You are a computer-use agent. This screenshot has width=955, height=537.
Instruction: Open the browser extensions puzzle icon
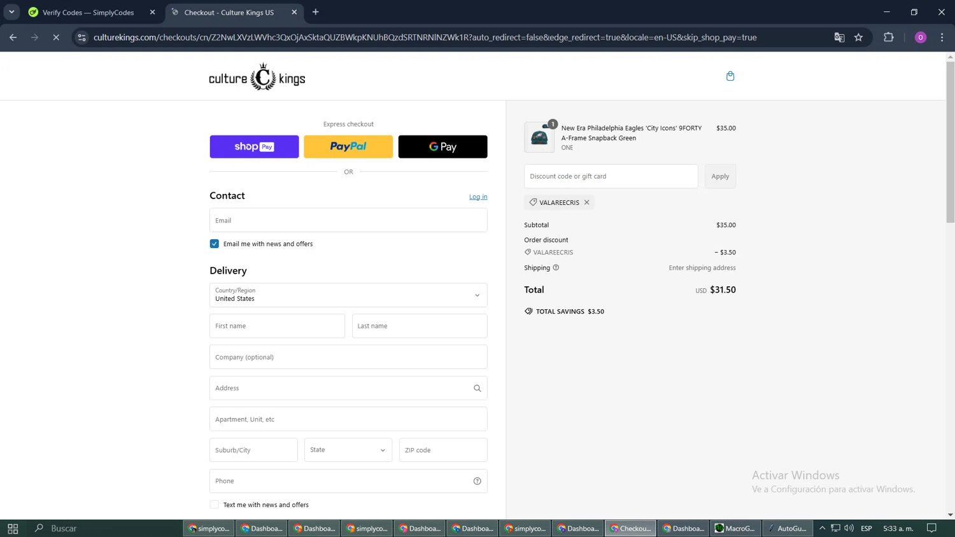889,38
